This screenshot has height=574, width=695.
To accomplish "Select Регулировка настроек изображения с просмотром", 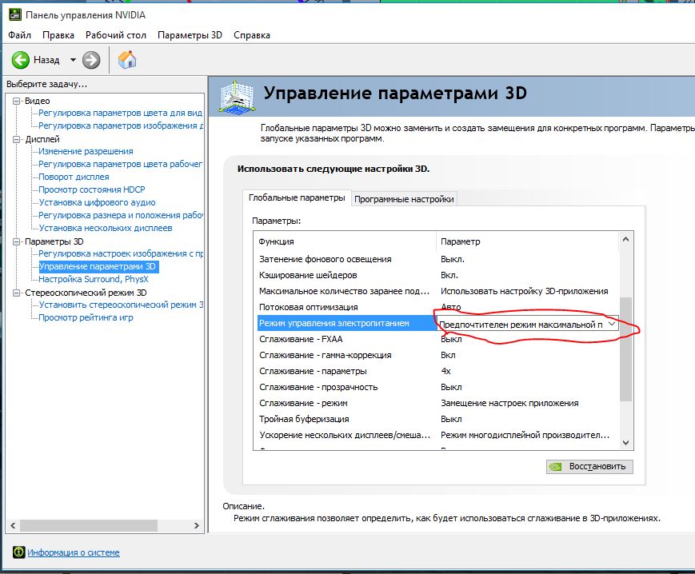I will point(121,253).
